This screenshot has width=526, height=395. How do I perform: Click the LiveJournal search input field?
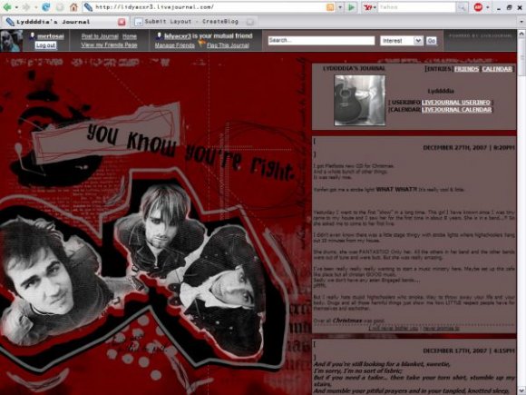321,40
